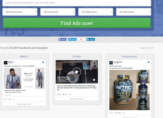Click the share icon on RW&CO. ad

click(13, 99)
